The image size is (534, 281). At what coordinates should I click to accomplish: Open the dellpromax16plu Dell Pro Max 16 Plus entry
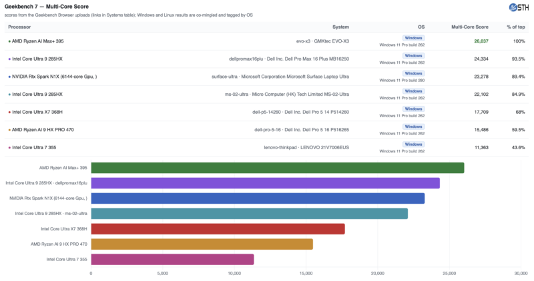[x=289, y=59]
